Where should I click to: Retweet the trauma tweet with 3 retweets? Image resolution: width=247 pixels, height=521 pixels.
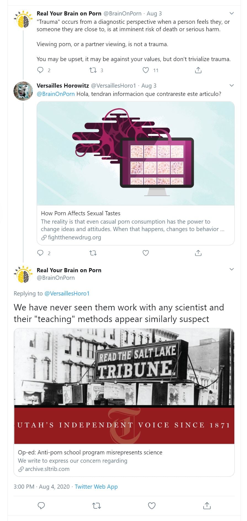93,70
